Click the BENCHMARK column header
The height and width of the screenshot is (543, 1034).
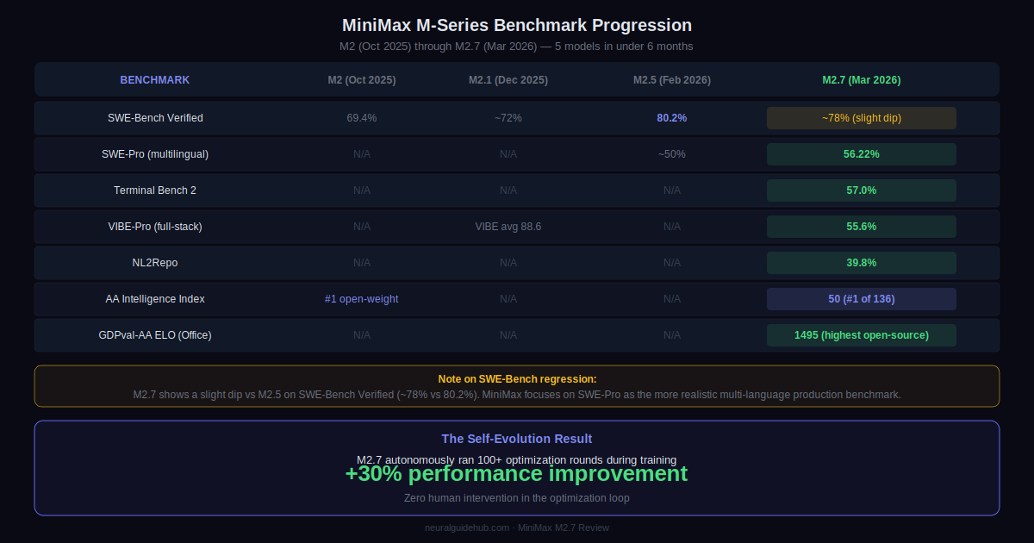coord(155,80)
